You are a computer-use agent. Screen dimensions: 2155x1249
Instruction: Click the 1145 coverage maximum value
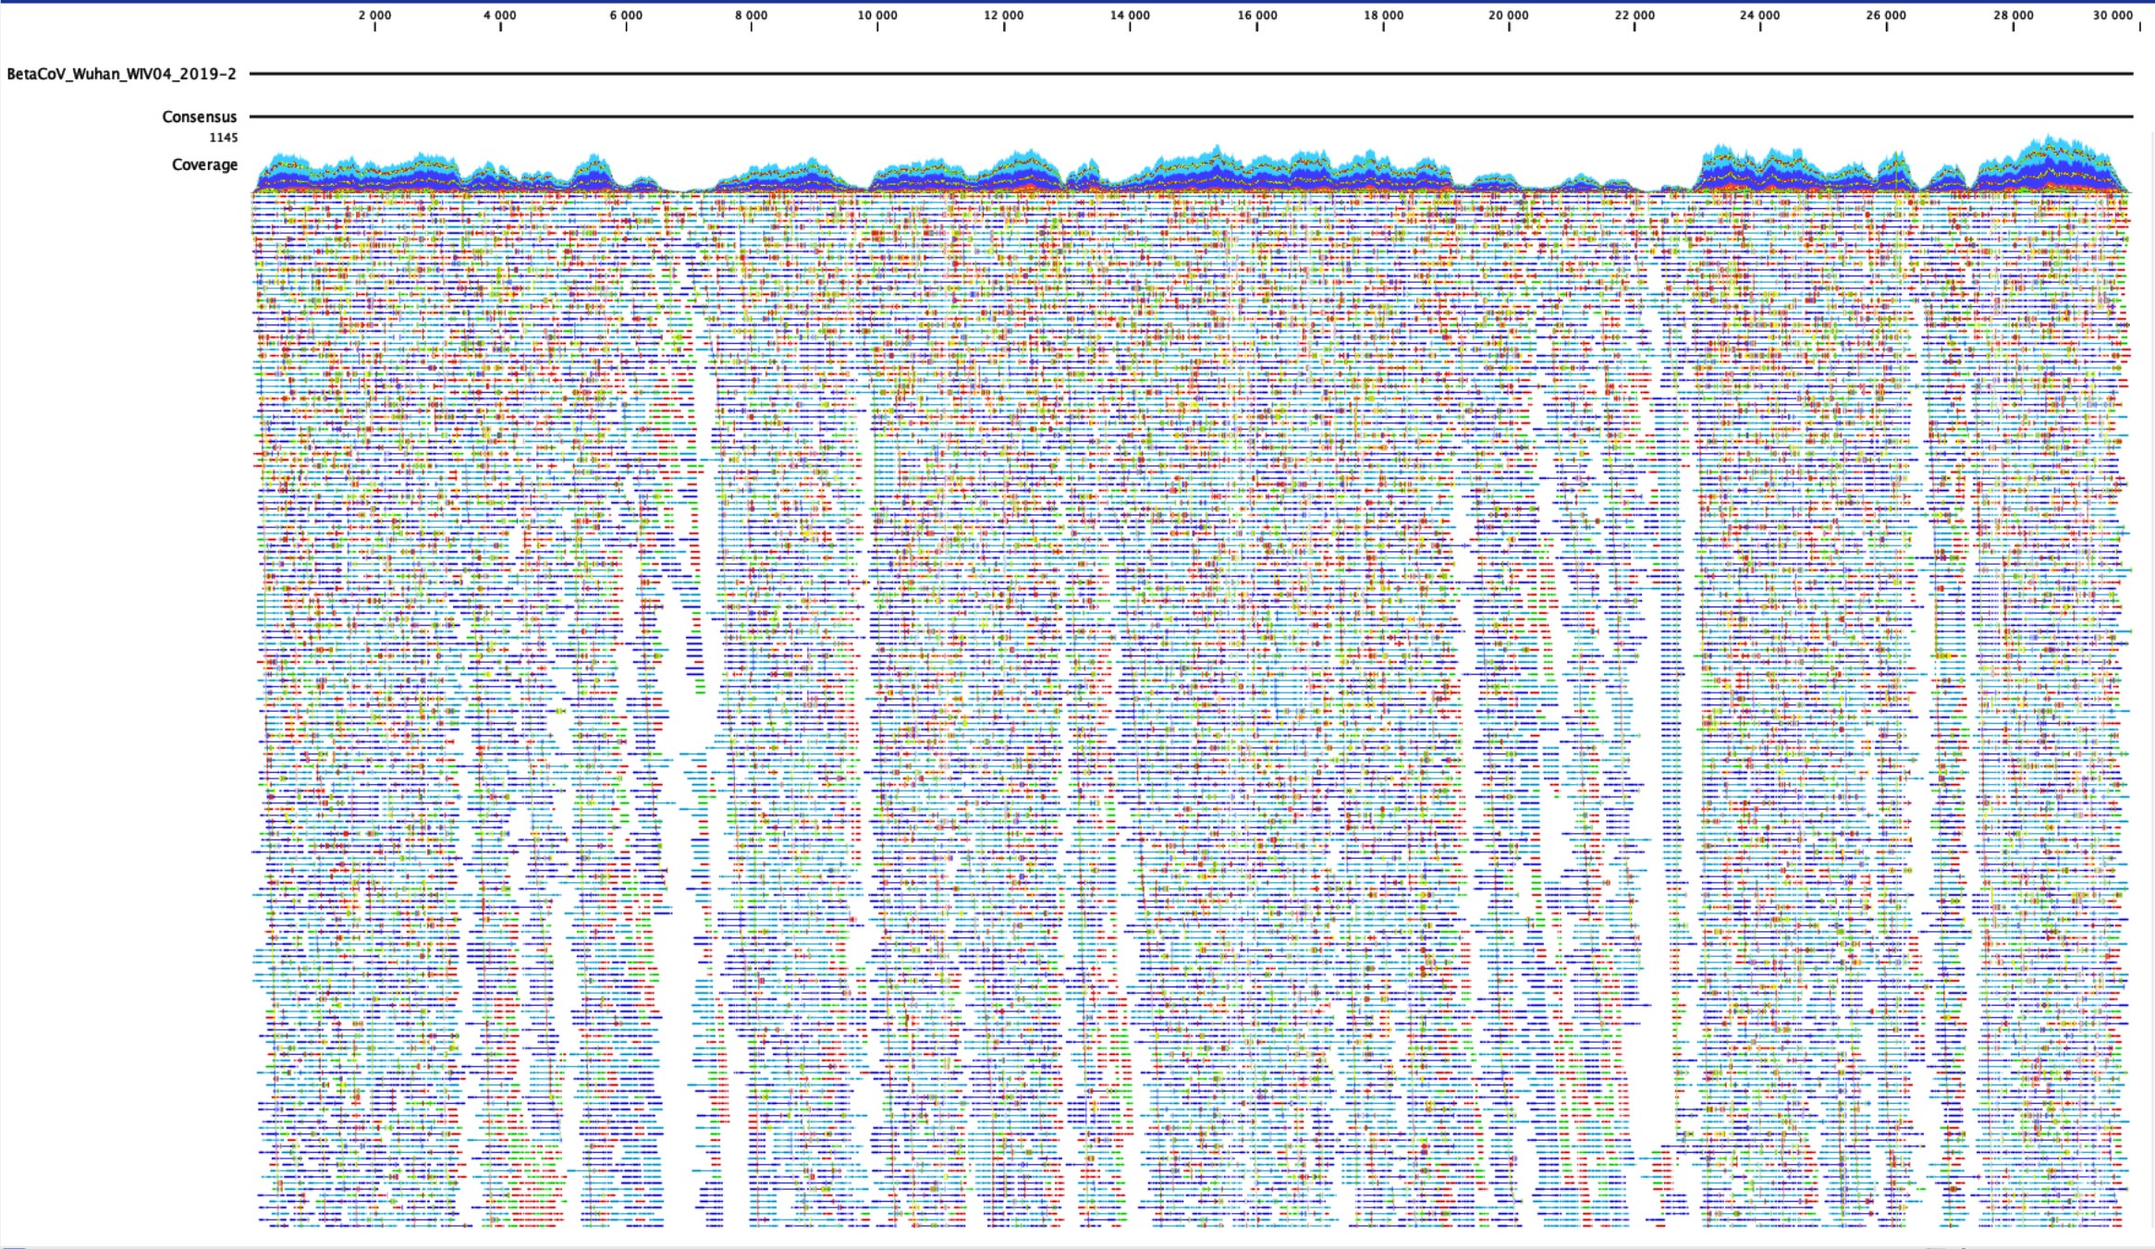click(223, 138)
